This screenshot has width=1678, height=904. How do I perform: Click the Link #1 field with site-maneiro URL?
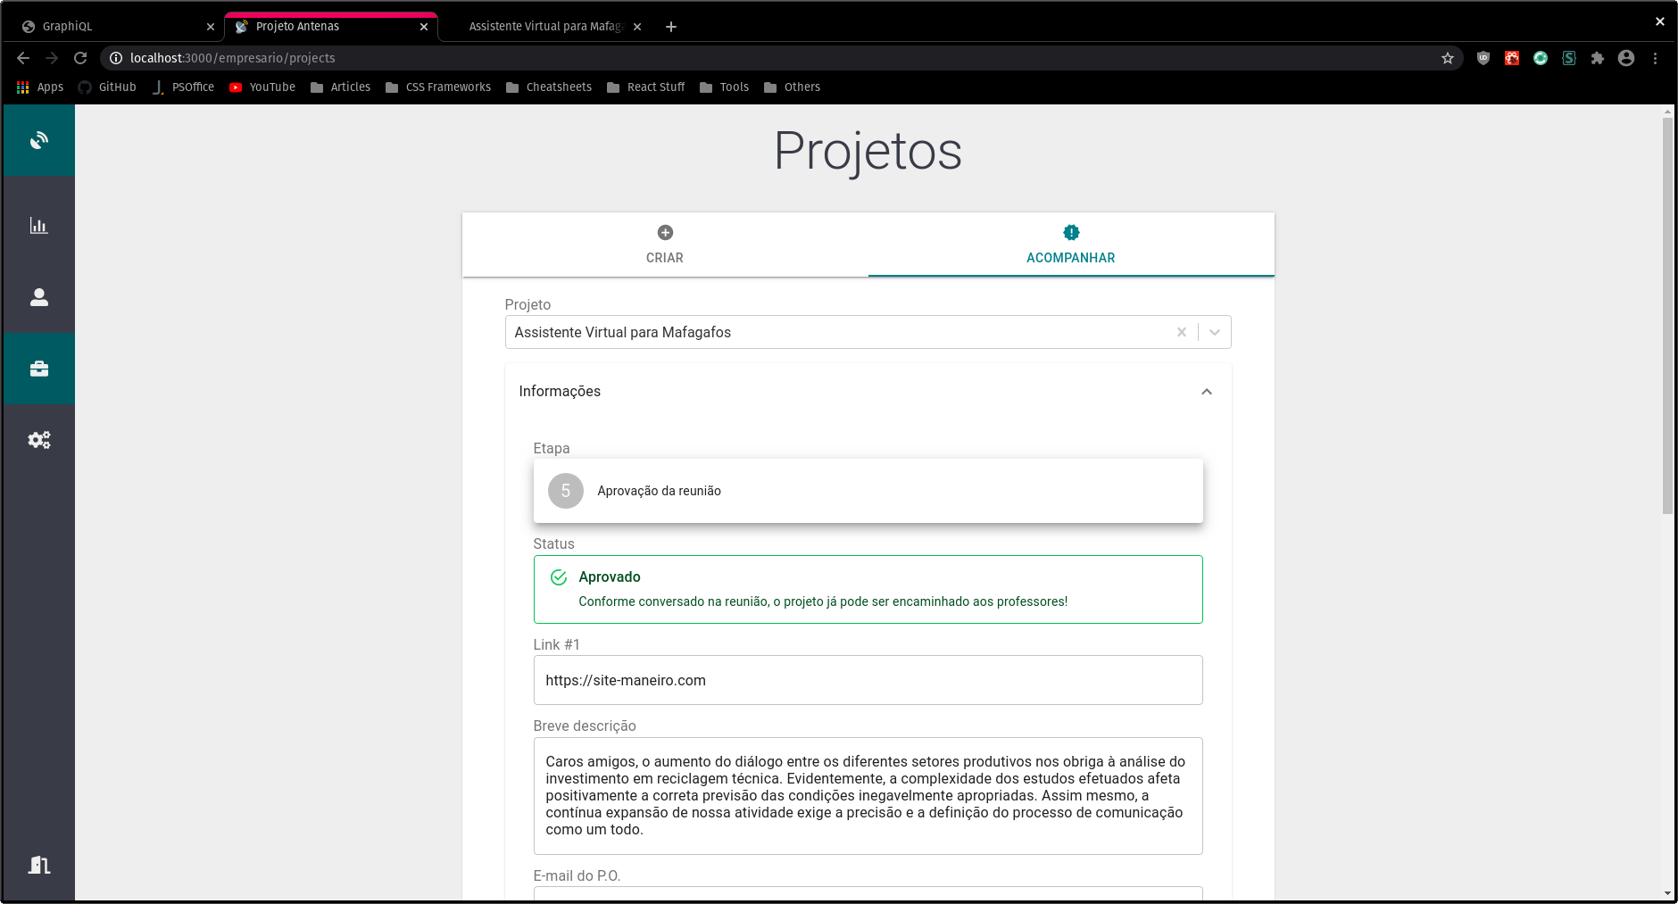(868, 680)
